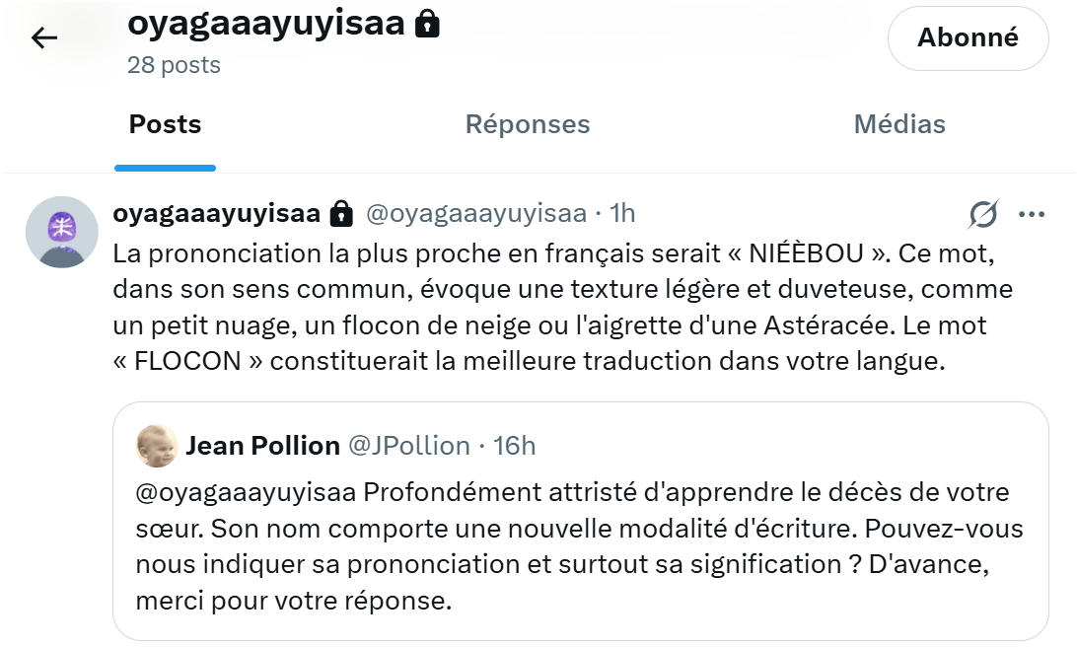The width and height of the screenshot is (1077, 647).
Task: Click the Grok icon on the post
Action: click(x=983, y=214)
